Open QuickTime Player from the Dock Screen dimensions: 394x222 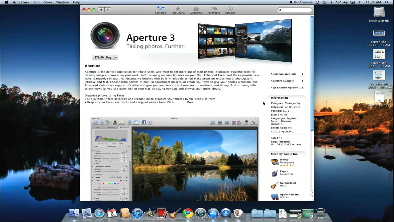pyautogui.click(x=226, y=213)
